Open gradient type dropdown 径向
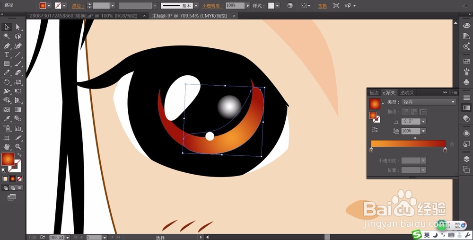This screenshot has width=473, height=240. point(429,102)
